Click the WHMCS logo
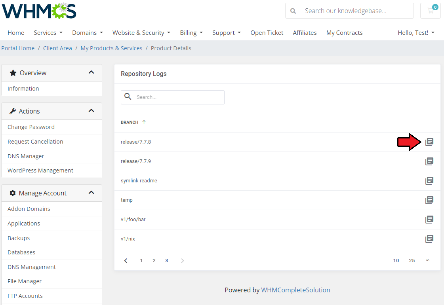The height and width of the screenshot is (305, 444). point(39,11)
